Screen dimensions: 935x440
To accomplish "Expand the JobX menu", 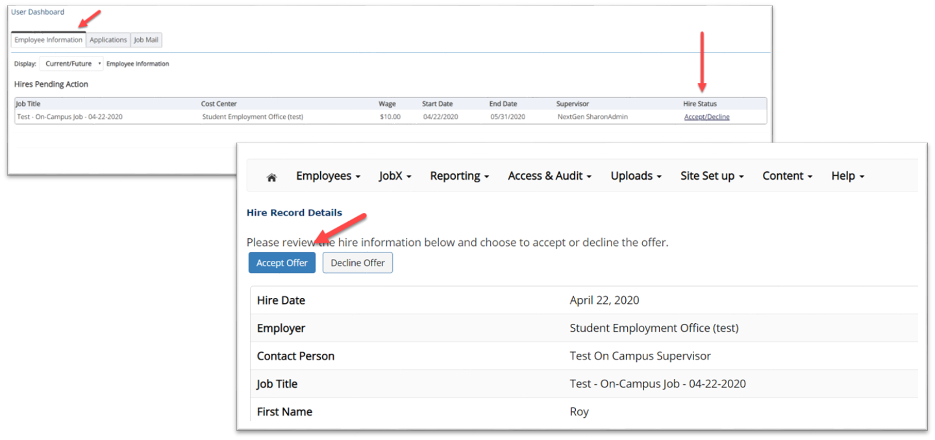I will point(395,176).
